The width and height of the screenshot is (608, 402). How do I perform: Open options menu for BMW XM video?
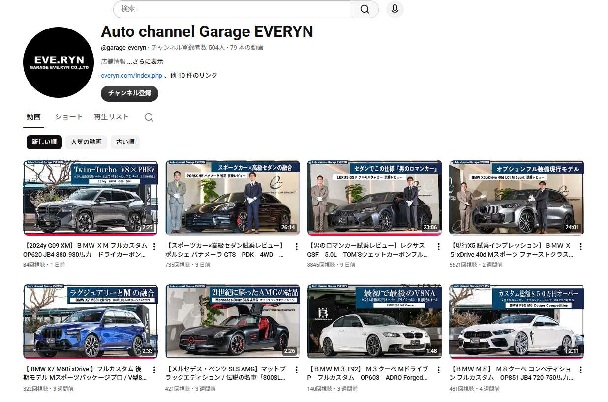tap(154, 246)
